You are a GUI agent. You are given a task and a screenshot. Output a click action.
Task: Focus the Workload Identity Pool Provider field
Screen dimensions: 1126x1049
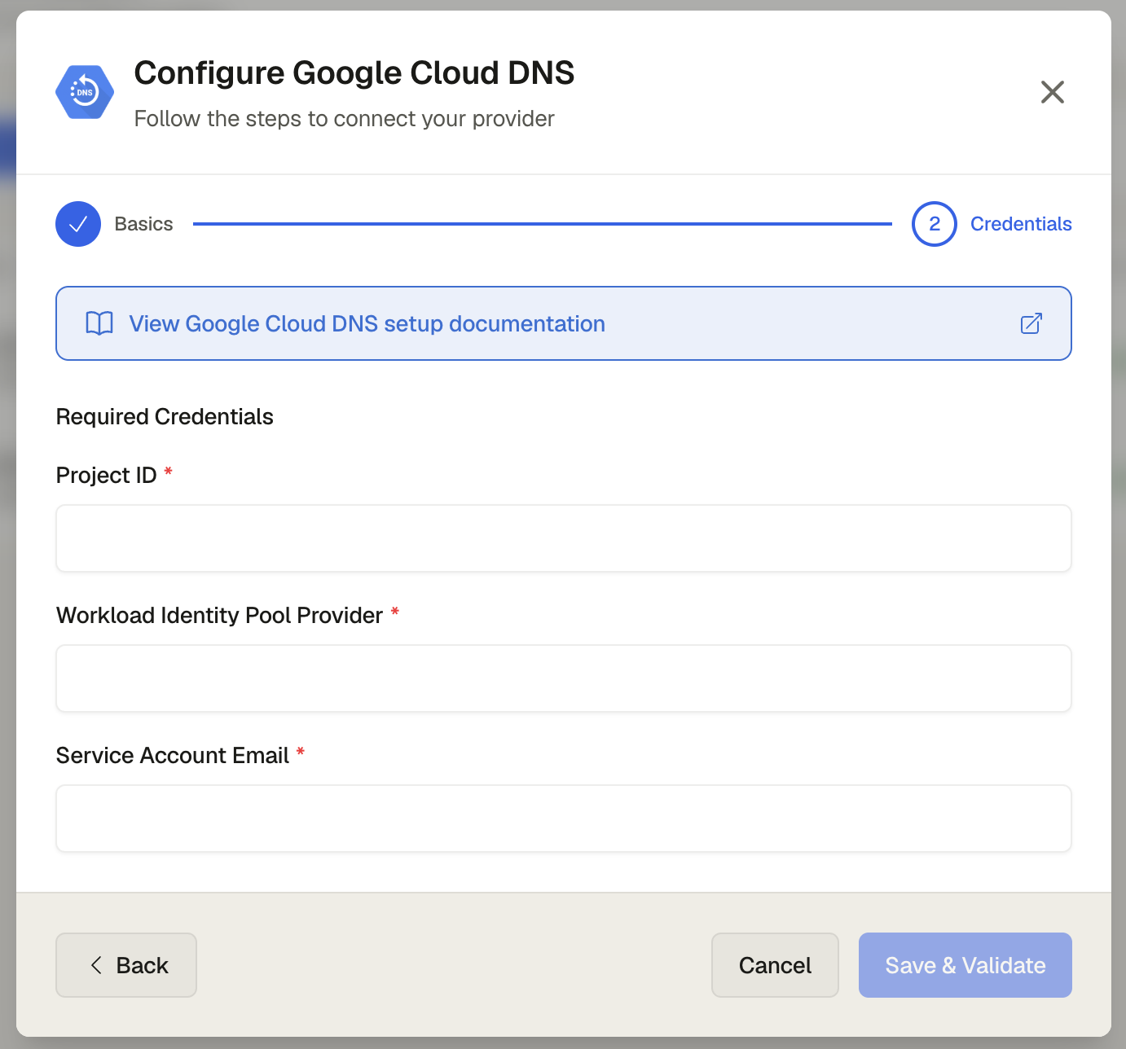564,678
